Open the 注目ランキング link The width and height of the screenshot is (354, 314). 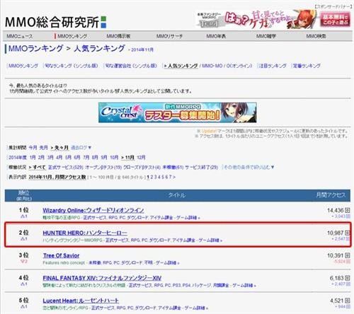click(x=273, y=66)
